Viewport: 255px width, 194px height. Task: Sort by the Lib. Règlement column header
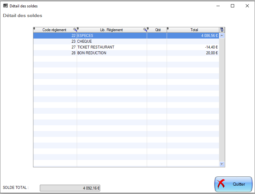coord(111,30)
